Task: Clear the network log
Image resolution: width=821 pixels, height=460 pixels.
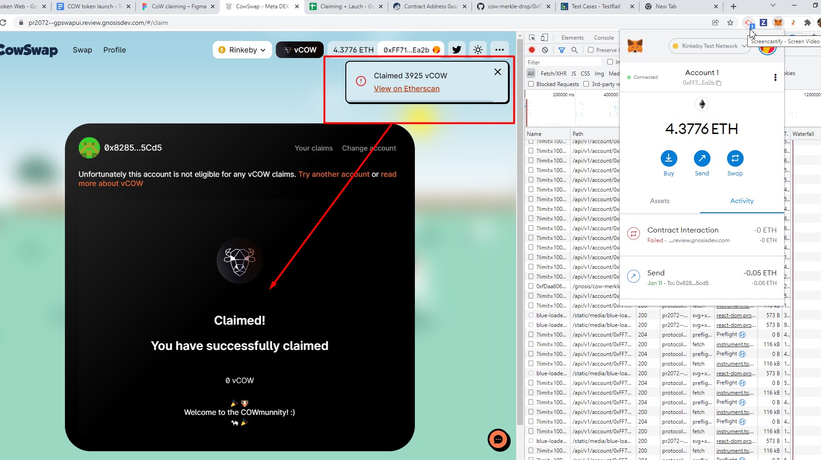Action: point(545,50)
